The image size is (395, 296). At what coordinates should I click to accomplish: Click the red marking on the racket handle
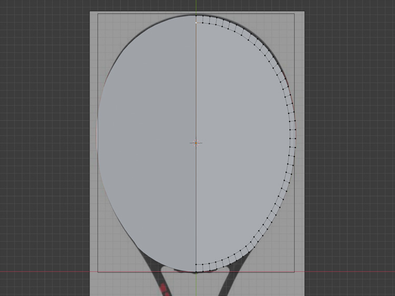163,288
